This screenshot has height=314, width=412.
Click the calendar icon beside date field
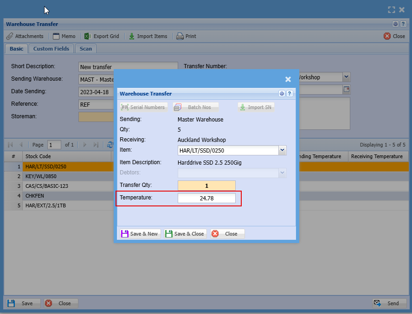coord(346,90)
